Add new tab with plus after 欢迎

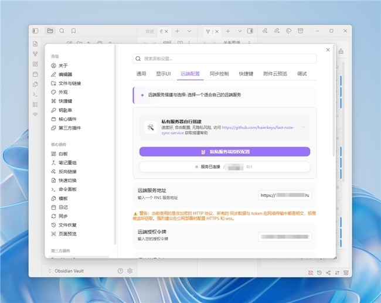coord(178,31)
